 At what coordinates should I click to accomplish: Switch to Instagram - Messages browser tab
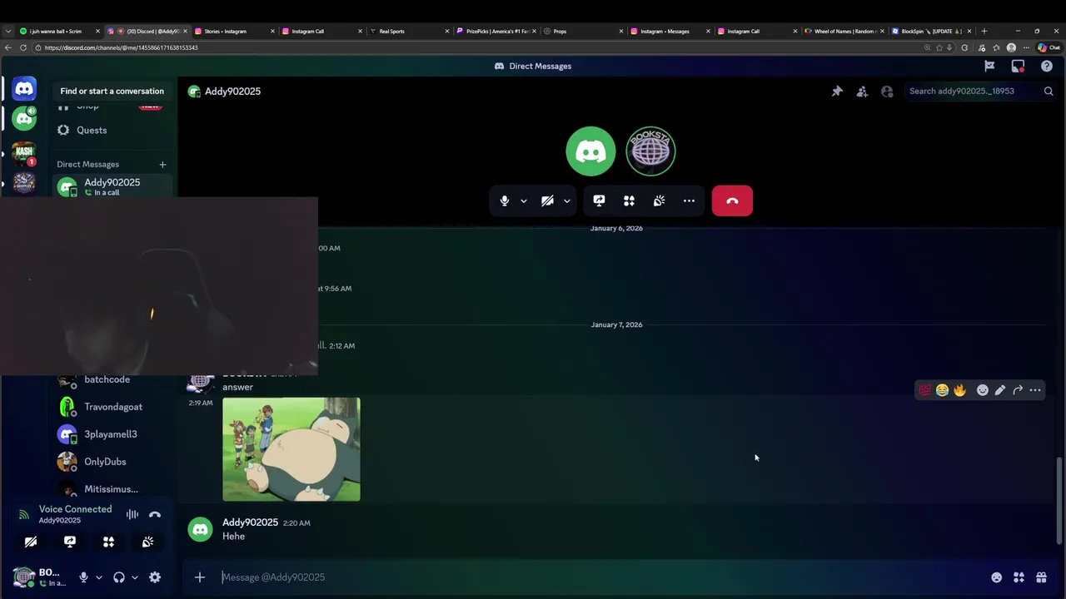click(670, 31)
